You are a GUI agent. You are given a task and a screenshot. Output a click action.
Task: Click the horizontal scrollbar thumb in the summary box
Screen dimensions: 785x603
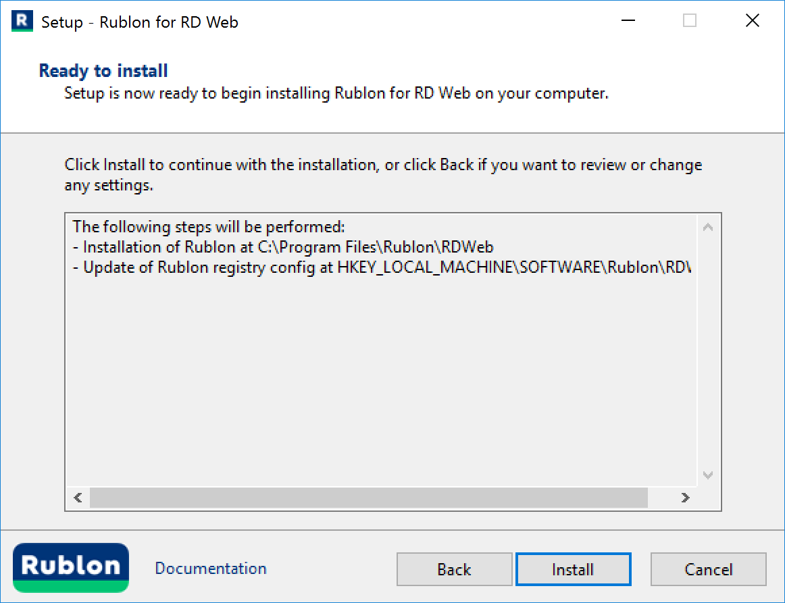[x=368, y=498]
